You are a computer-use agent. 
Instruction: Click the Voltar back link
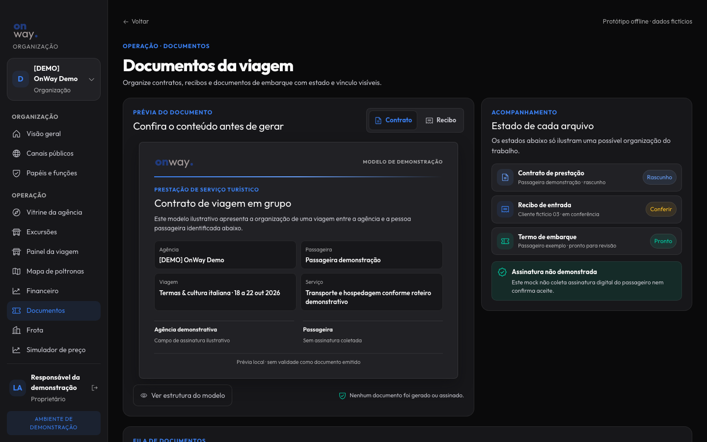point(136,22)
